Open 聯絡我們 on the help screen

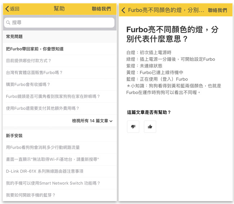101,9
